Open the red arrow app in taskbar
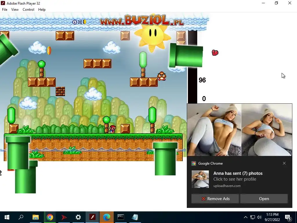The height and width of the screenshot is (223, 297). 64,217
